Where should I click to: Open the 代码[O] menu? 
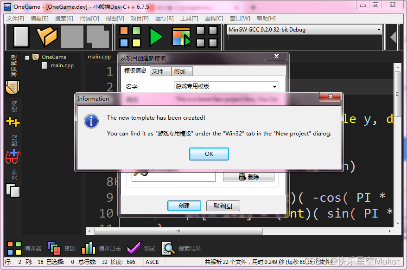(89, 19)
